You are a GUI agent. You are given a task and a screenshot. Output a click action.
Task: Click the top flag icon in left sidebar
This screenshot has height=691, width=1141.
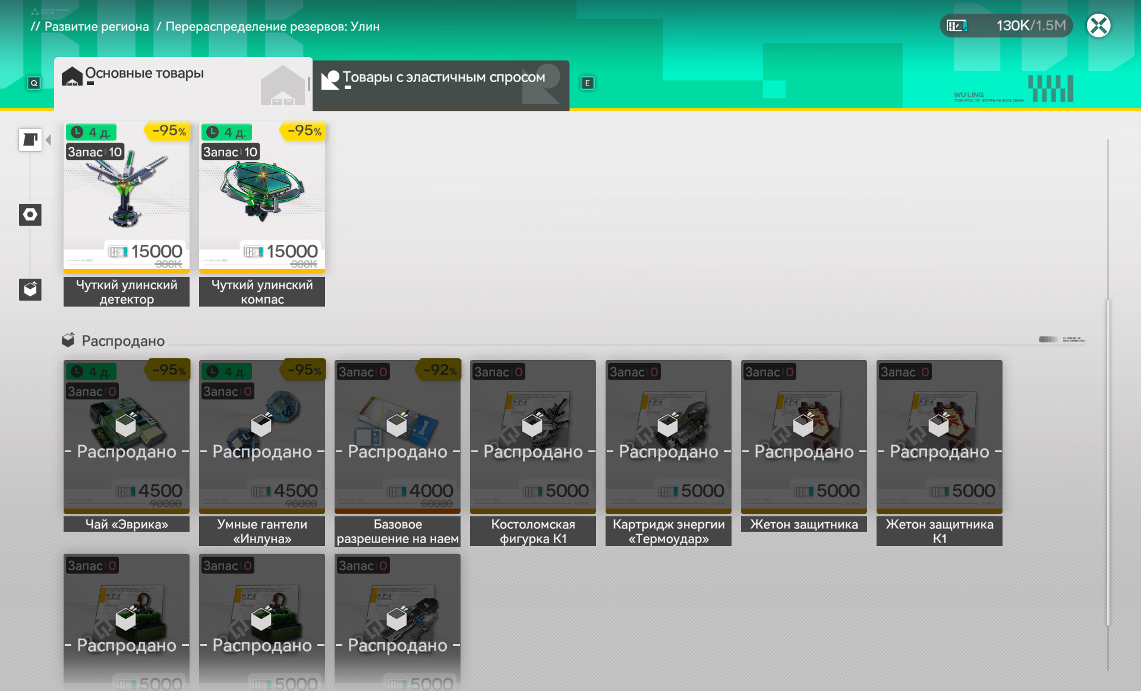pyautogui.click(x=30, y=140)
